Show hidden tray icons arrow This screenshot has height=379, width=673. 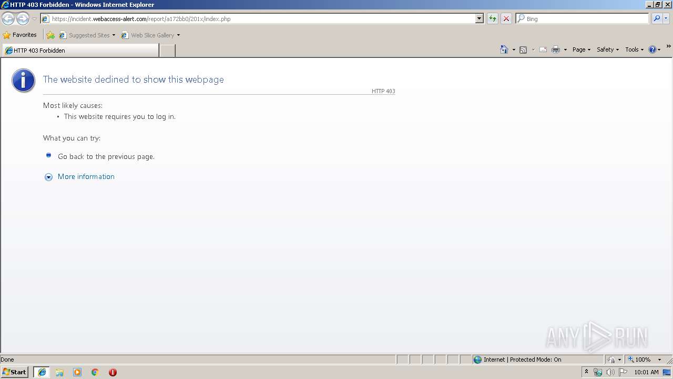[x=586, y=372]
